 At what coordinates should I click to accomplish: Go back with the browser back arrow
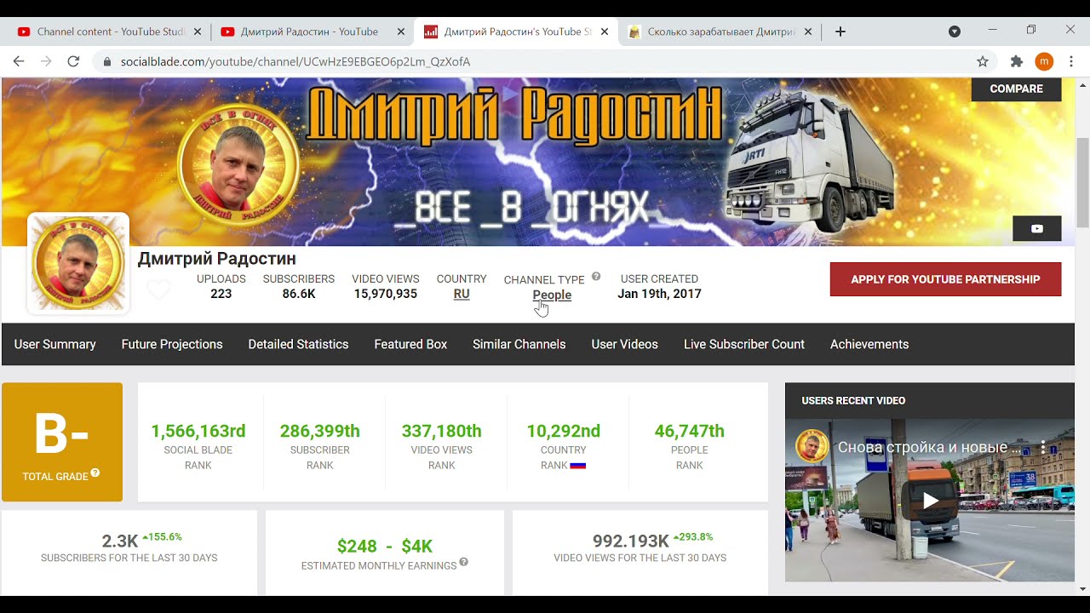pyautogui.click(x=19, y=61)
